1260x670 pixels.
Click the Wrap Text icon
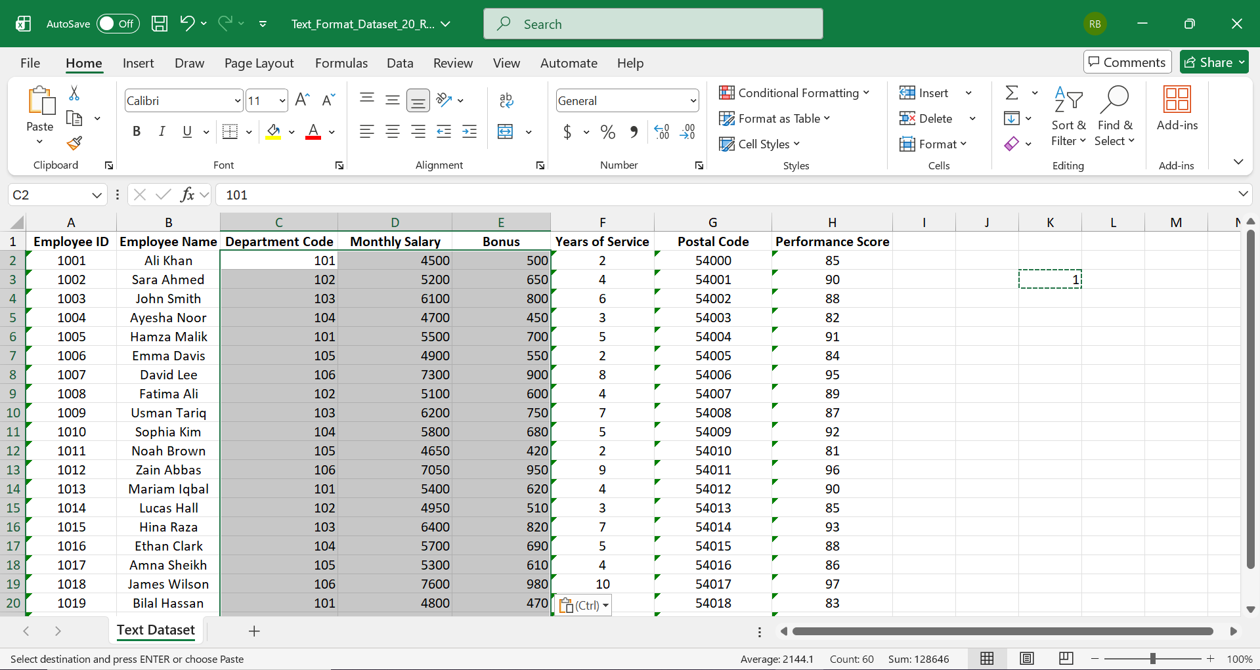coord(506,100)
